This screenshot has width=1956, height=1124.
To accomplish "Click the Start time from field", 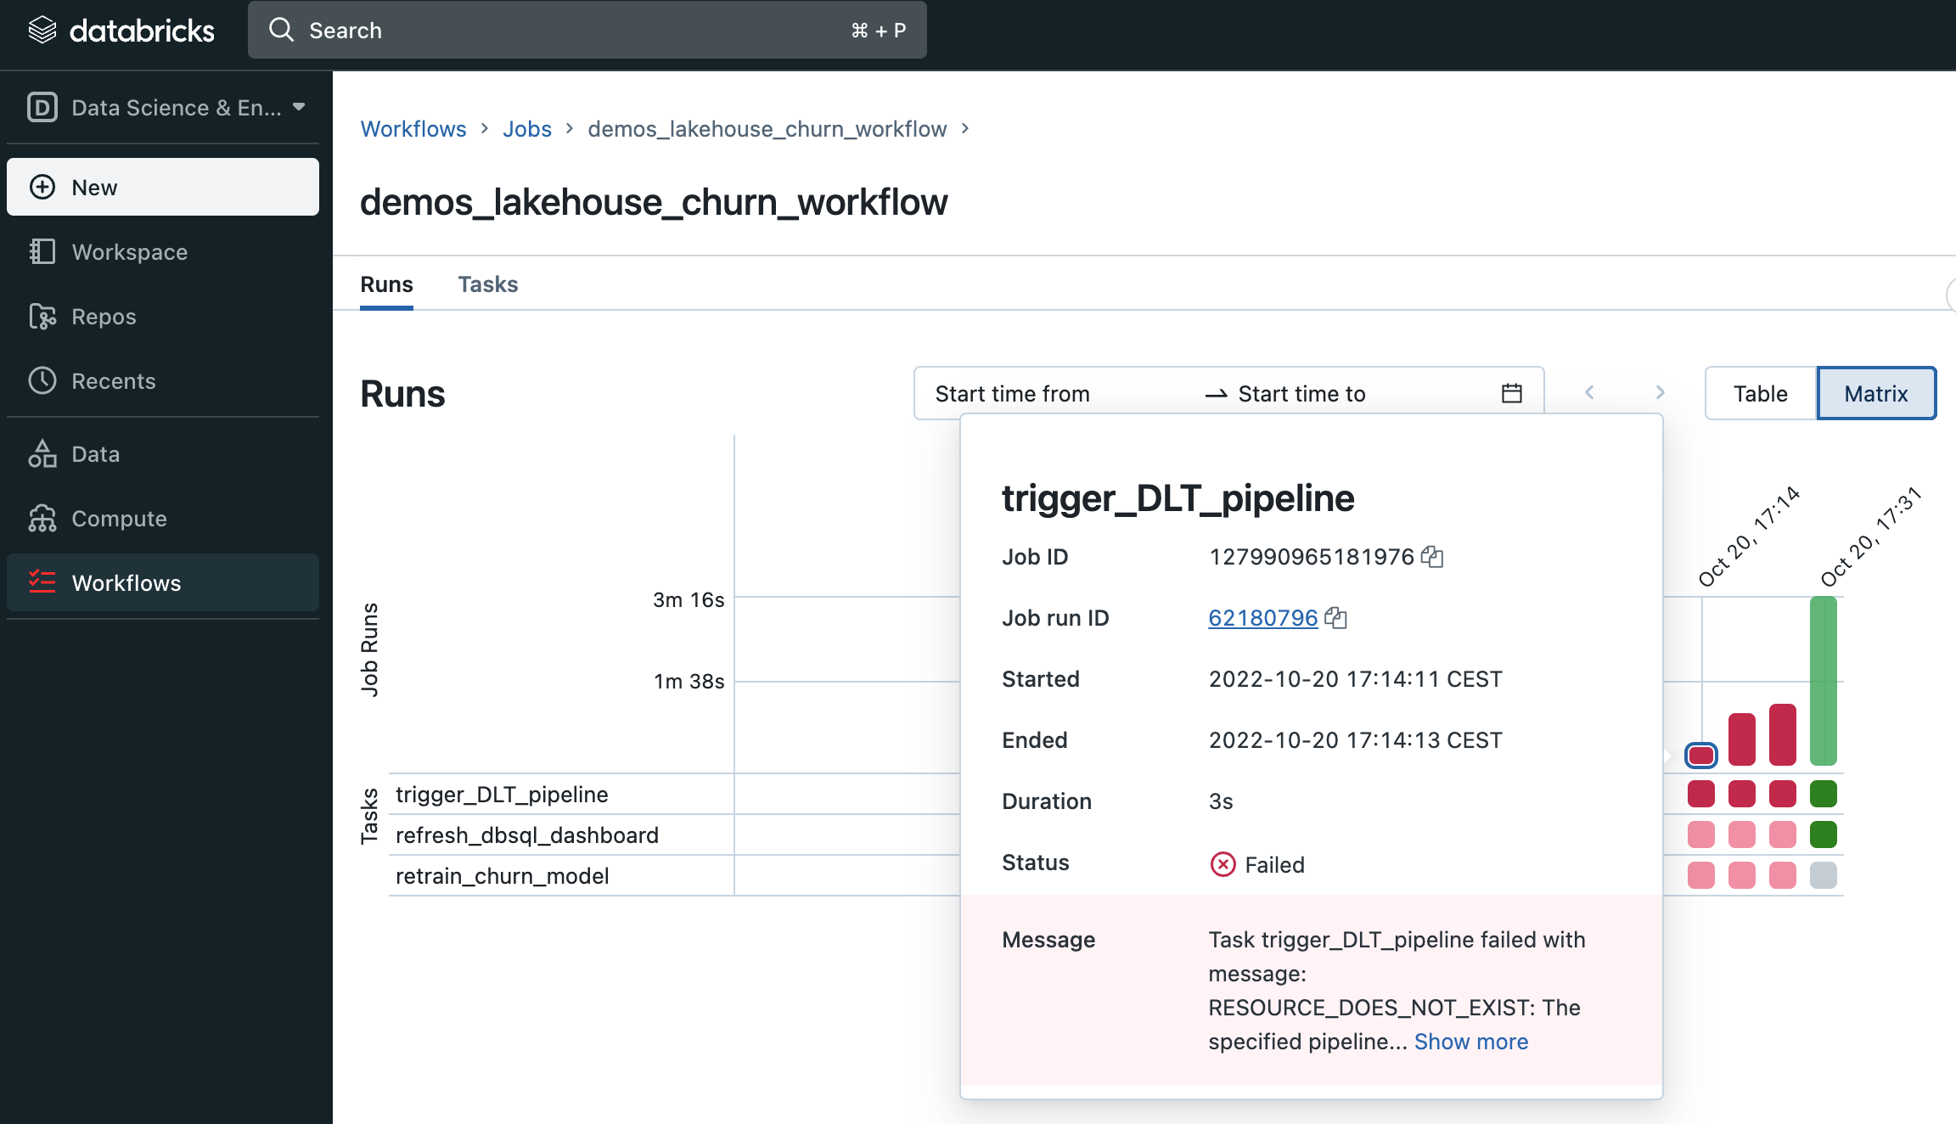I will click(x=1012, y=394).
